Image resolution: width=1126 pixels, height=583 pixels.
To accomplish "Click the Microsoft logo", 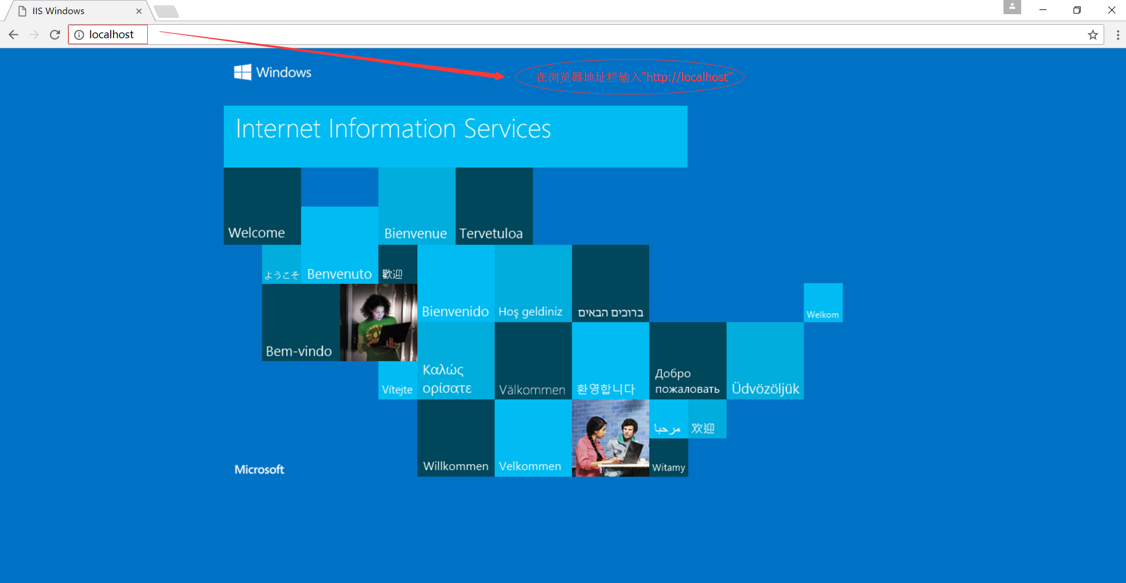I will click(x=259, y=469).
